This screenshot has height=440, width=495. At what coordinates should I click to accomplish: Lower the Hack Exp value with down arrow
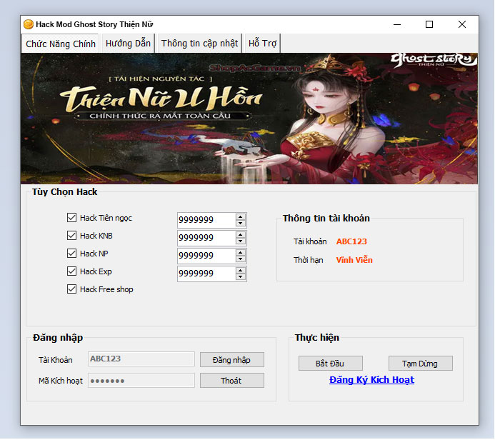(x=241, y=277)
